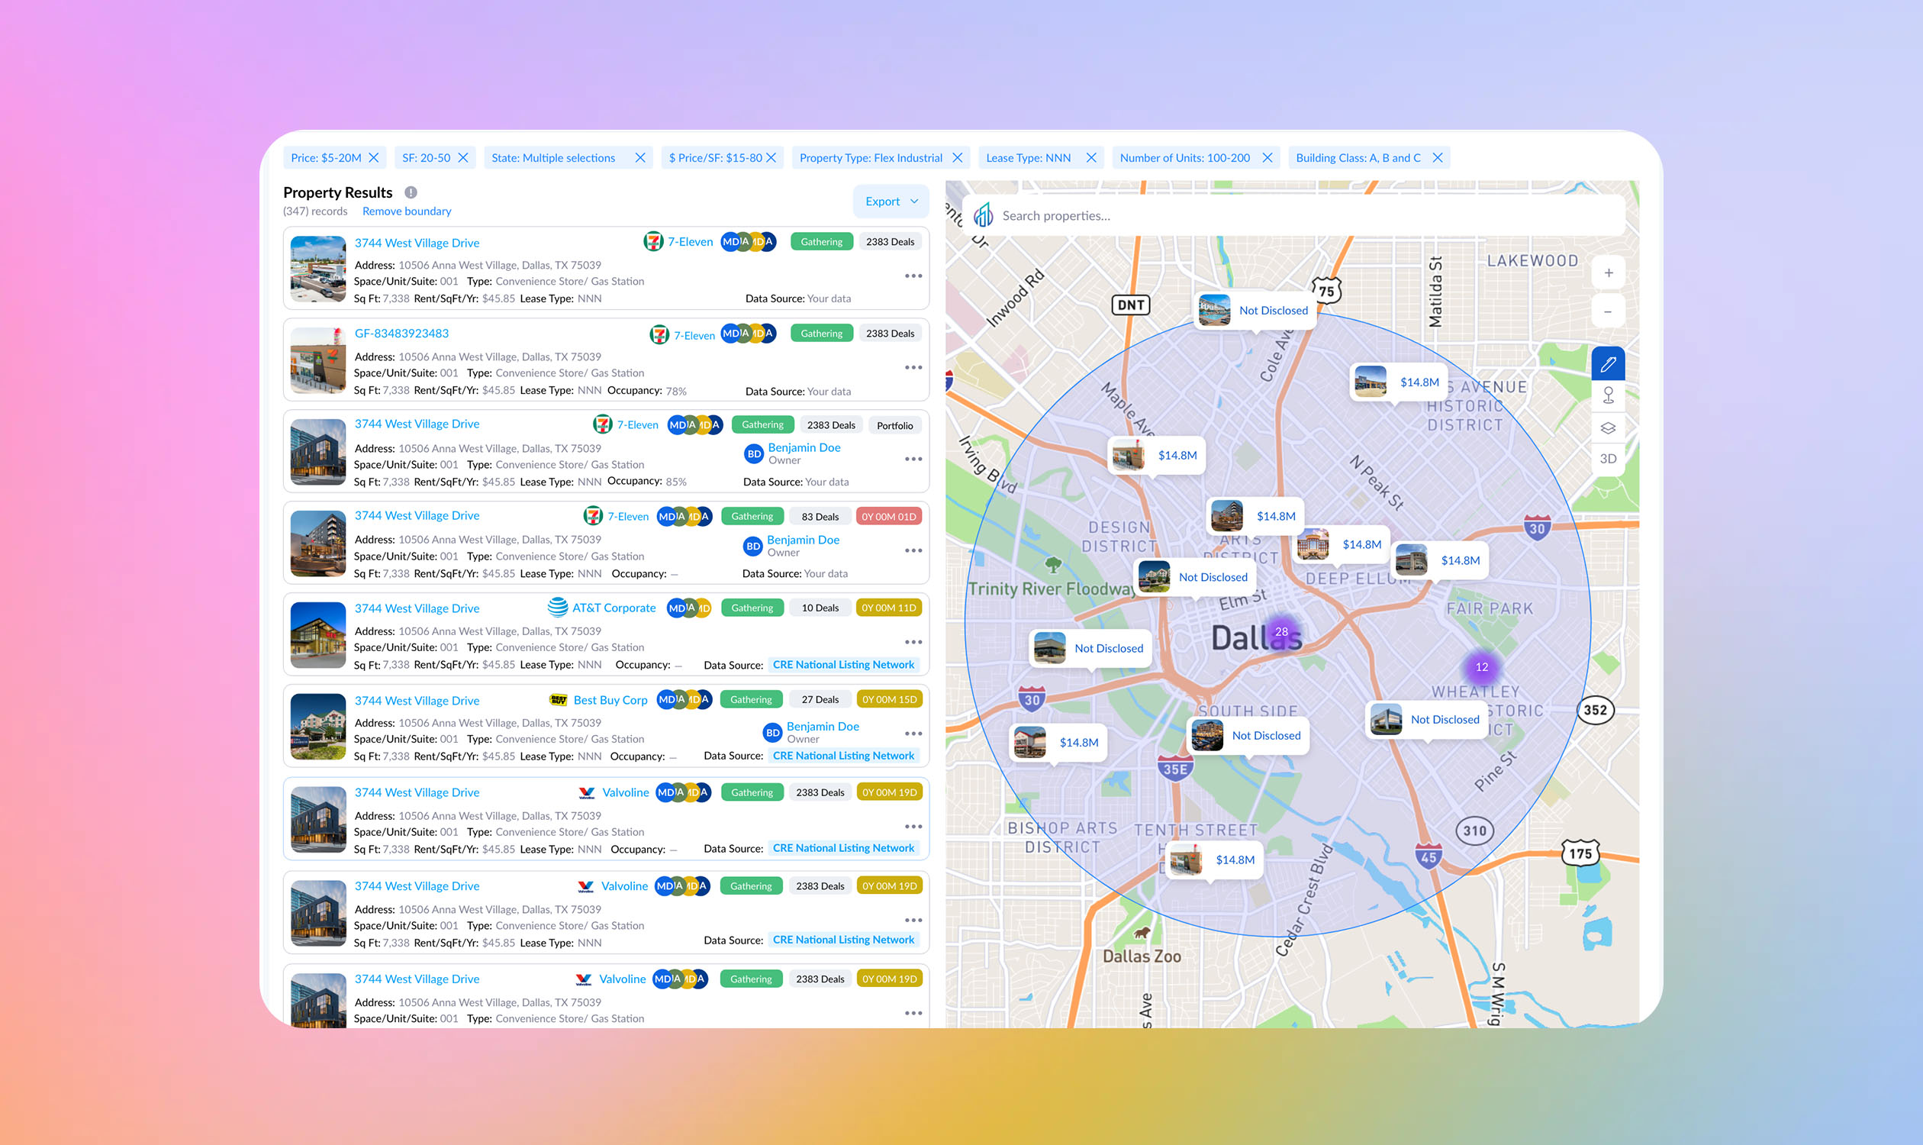
Task: Open the 7-Eleven tenant link on GF-83483923483 listing
Action: coord(694,336)
